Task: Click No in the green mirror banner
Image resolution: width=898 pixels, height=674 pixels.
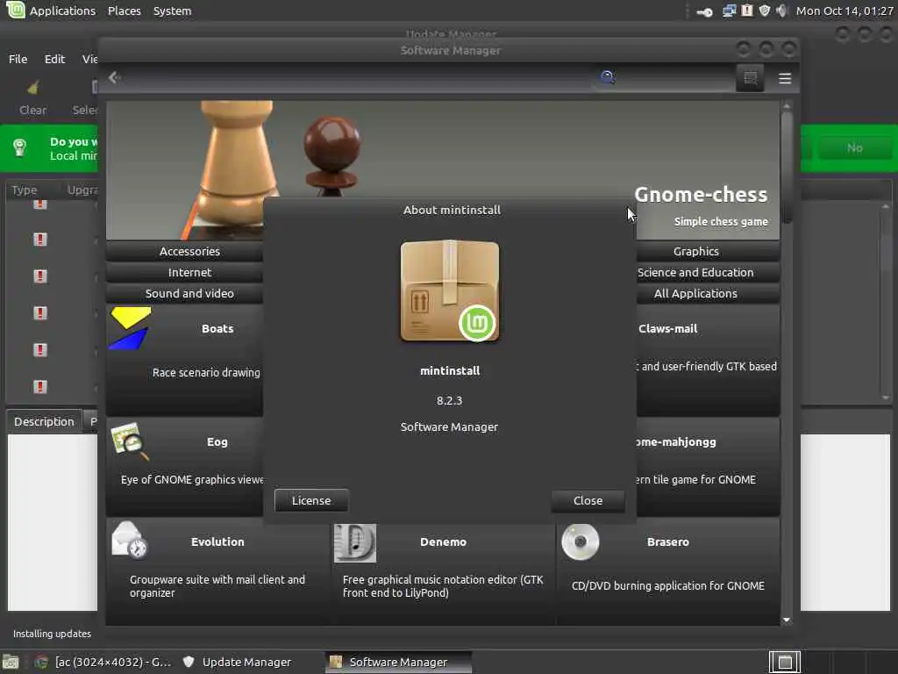Action: click(854, 148)
